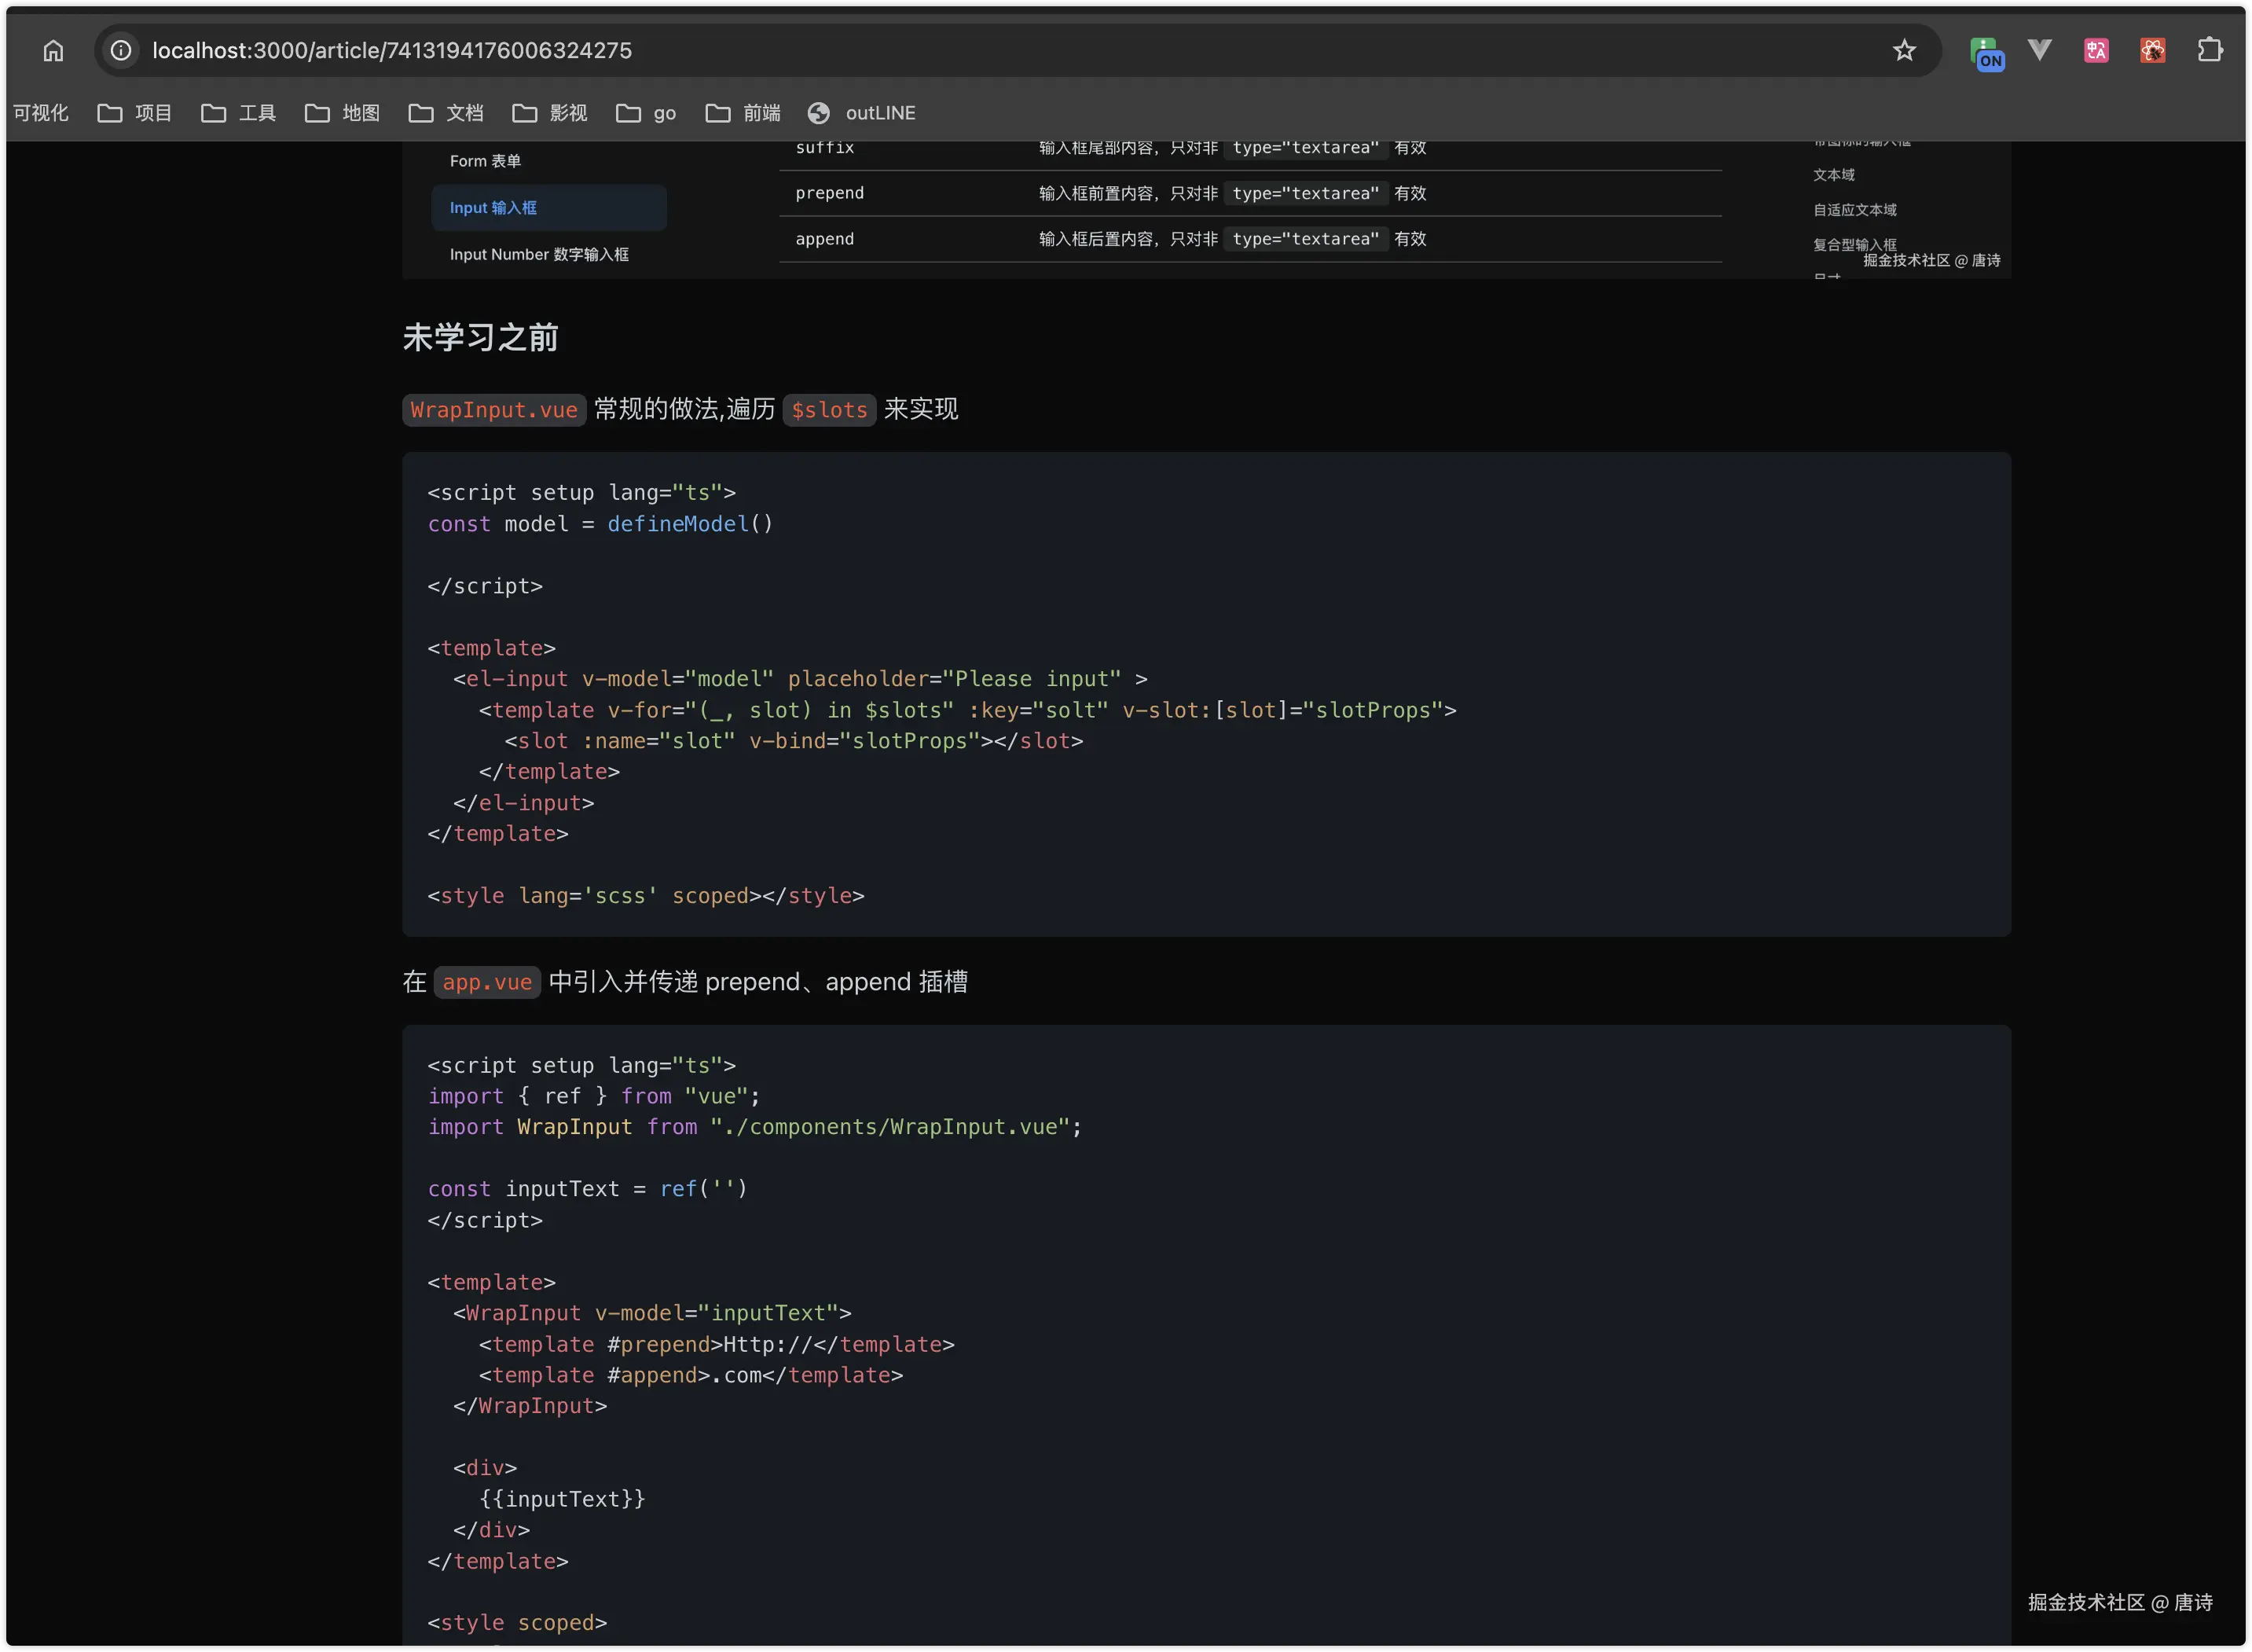Open the 项目 bookmarks folder
Viewport: 2252px width, 1652px height.
pyautogui.click(x=135, y=113)
